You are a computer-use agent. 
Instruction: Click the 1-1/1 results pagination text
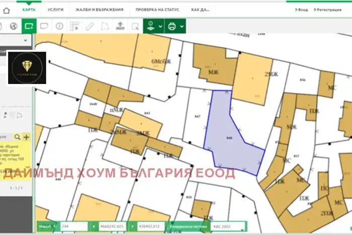click(16, 188)
